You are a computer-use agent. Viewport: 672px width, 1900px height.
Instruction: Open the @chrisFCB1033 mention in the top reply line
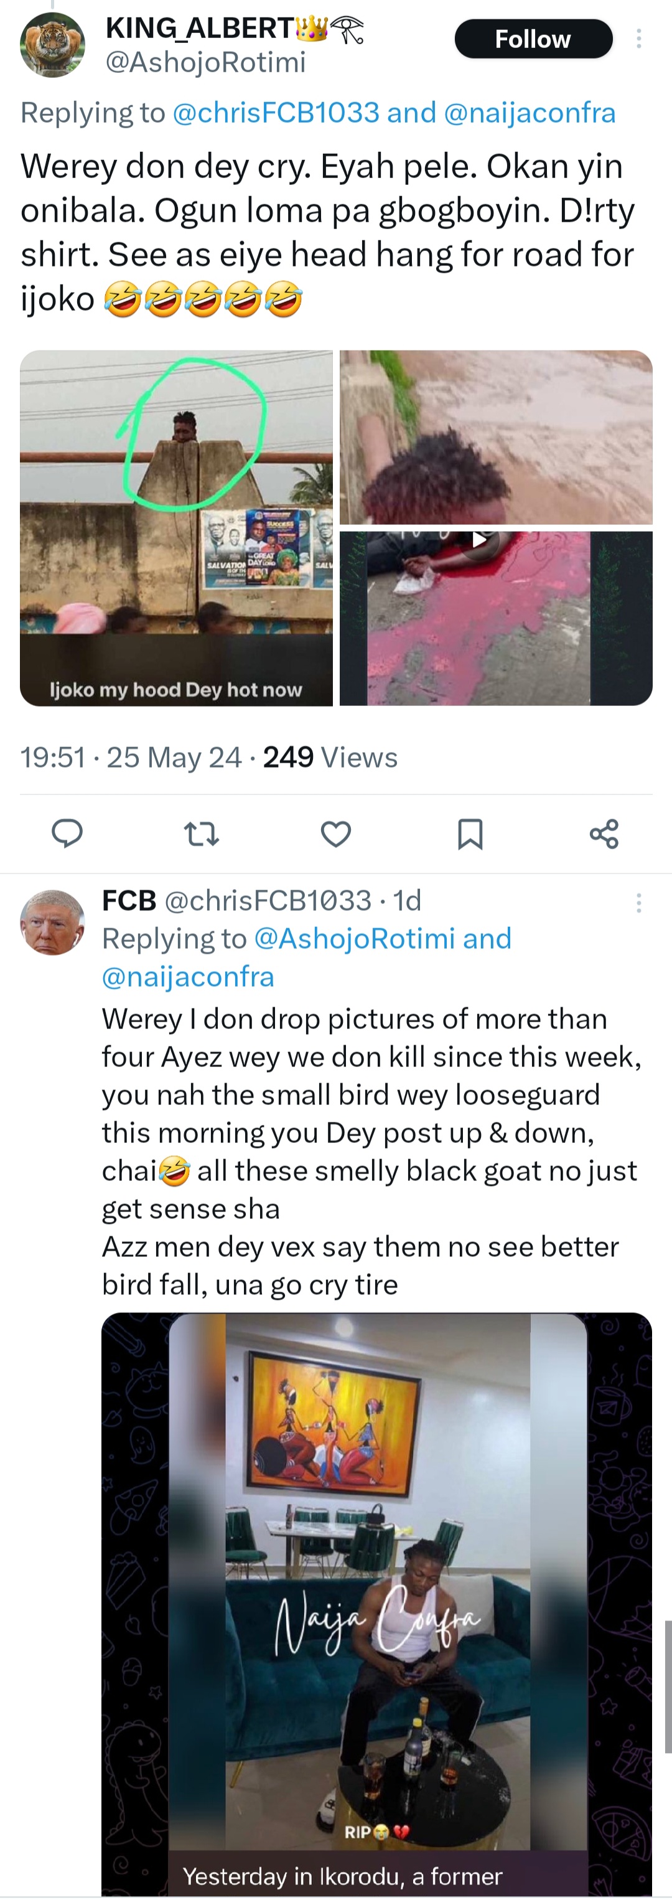click(276, 113)
